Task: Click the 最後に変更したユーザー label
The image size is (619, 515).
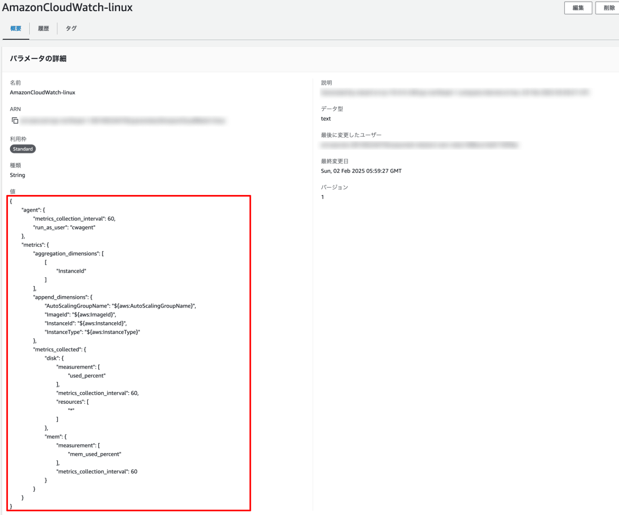Action: point(351,135)
